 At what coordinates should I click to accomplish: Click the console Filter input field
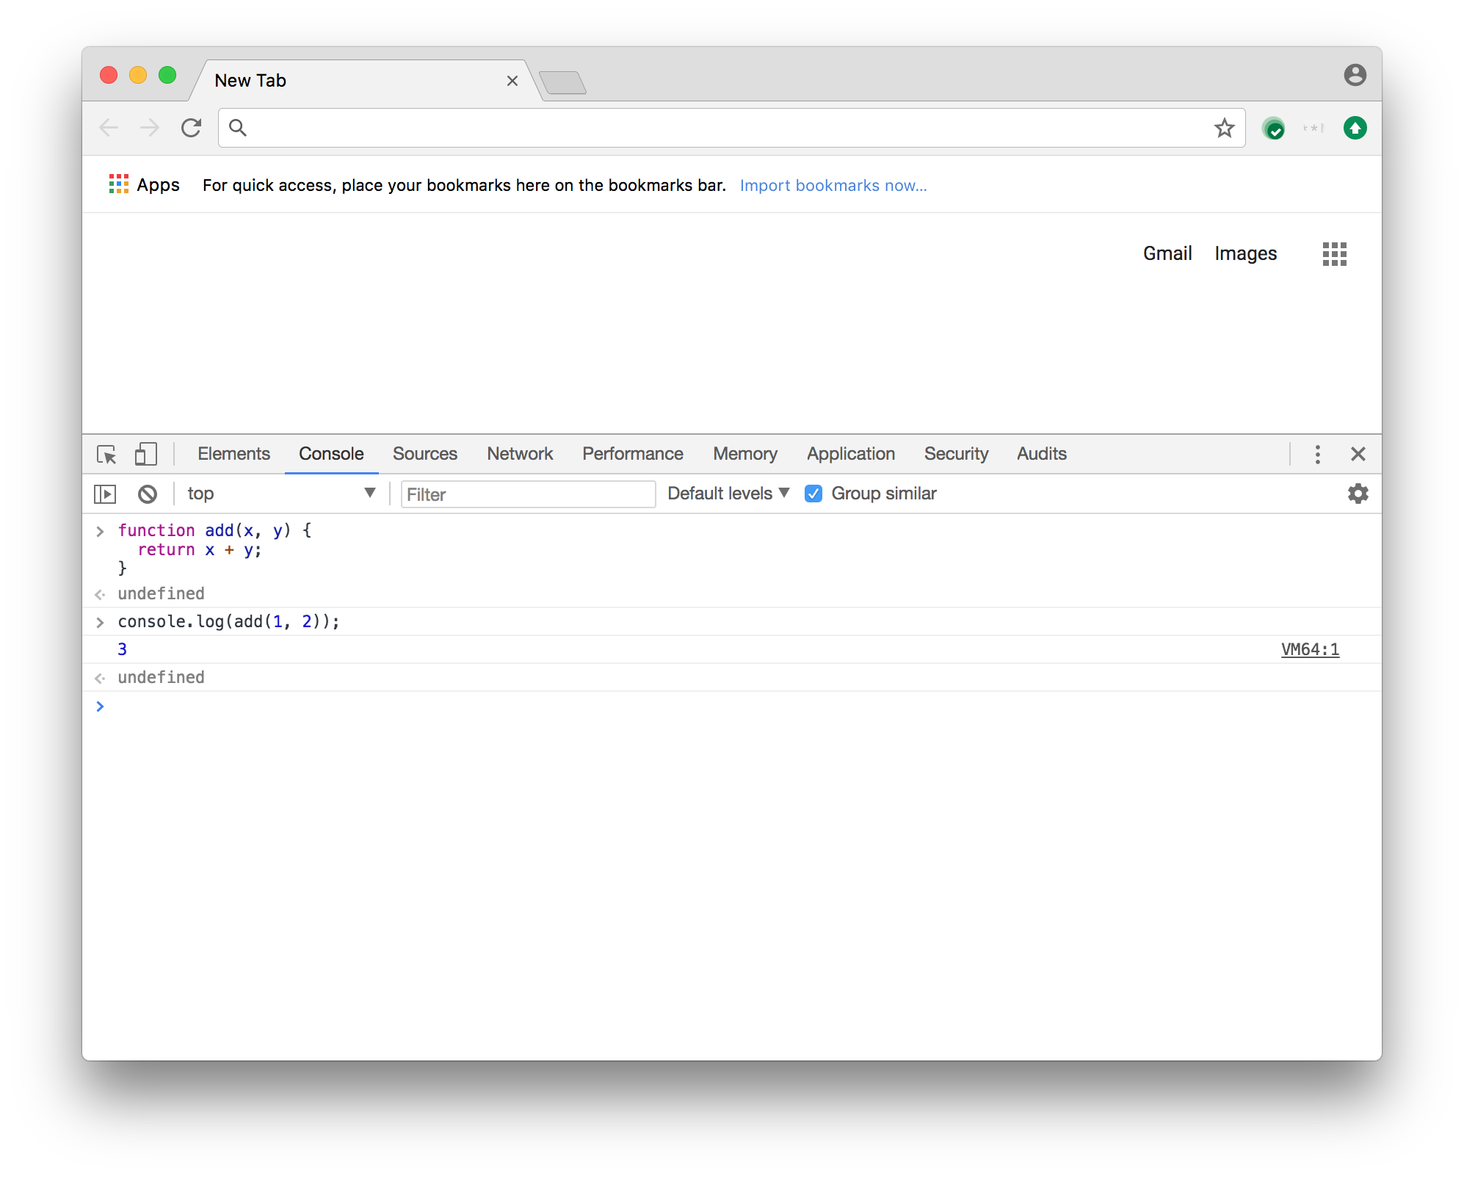(527, 494)
